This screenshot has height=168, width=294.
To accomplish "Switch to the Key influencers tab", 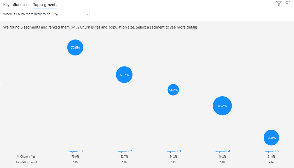I will (16, 5).
